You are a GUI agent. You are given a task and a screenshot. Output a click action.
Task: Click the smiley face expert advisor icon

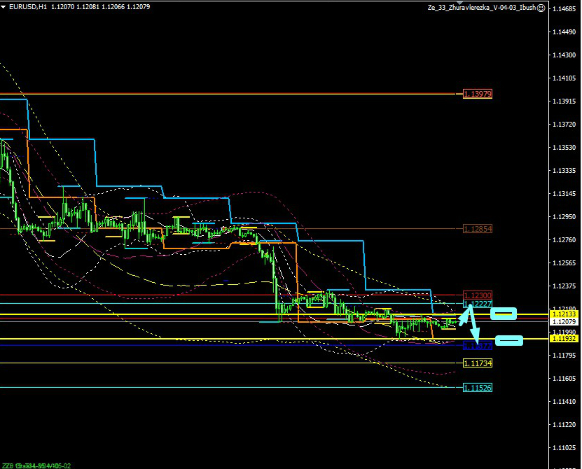[541, 8]
